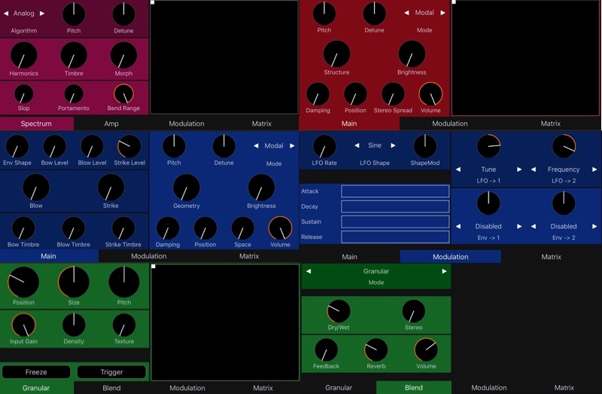
Task: Switch to the green Blend tab beside Granular
Action: (413, 387)
